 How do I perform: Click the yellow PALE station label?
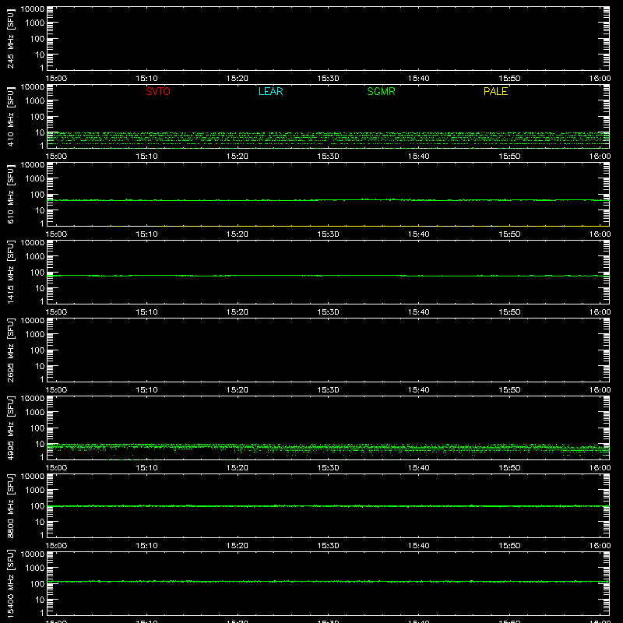pyautogui.click(x=495, y=91)
